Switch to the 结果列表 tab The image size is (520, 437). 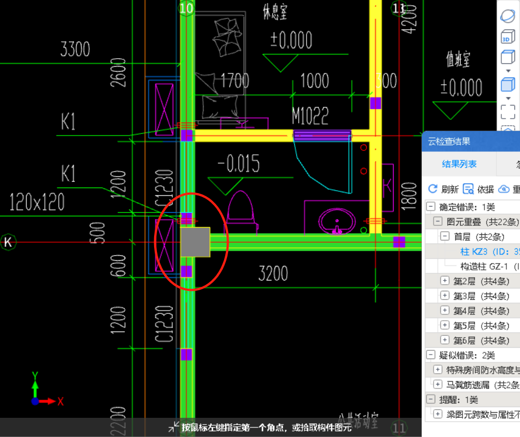tap(459, 164)
